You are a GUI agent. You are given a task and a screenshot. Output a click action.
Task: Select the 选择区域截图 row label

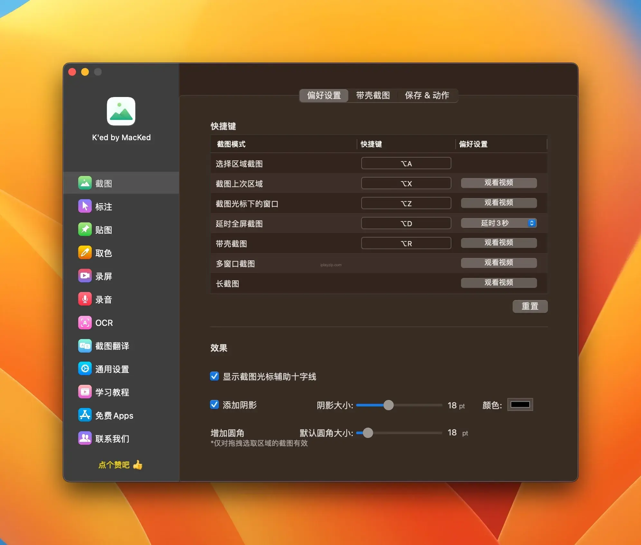tap(239, 164)
